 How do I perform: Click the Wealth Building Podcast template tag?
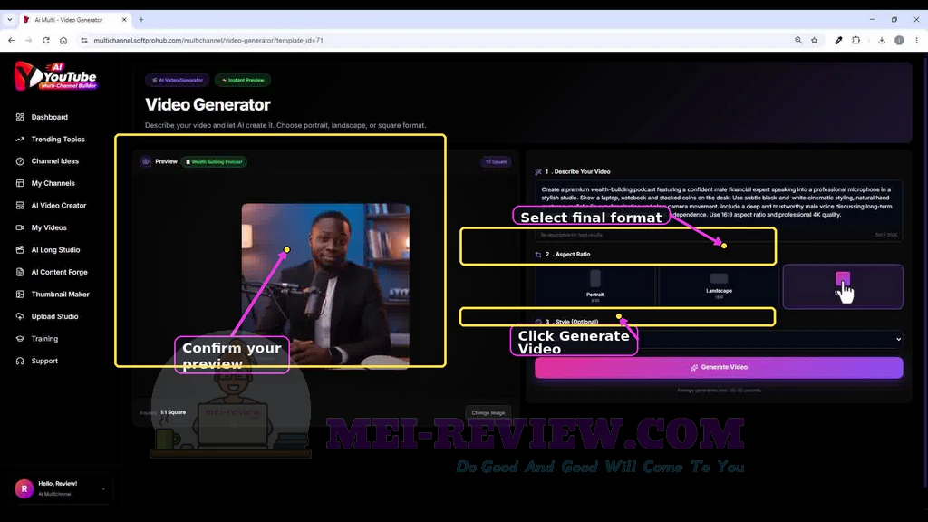click(x=214, y=161)
